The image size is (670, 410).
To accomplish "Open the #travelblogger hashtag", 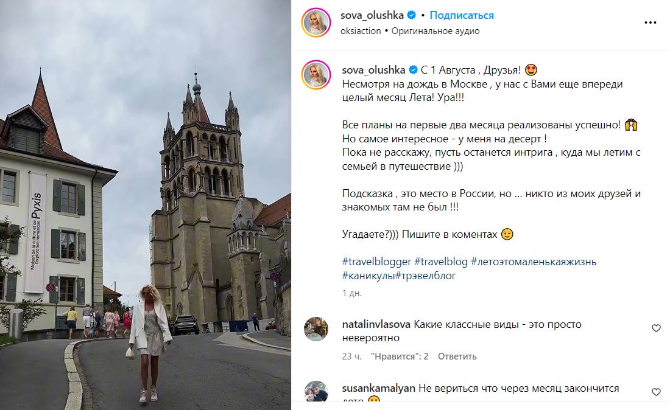I will click(x=376, y=262).
